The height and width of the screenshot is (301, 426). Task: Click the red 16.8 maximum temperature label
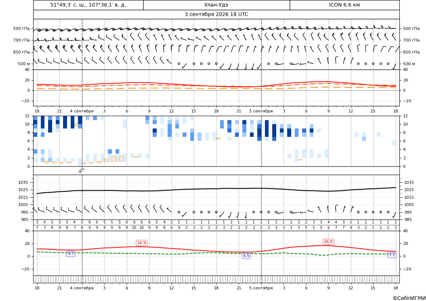tap(328, 242)
